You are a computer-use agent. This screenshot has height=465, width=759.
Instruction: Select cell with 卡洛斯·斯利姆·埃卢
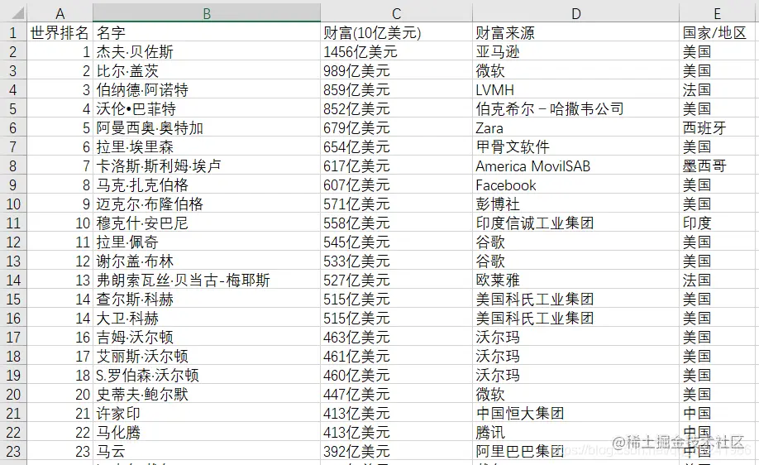coord(206,165)
